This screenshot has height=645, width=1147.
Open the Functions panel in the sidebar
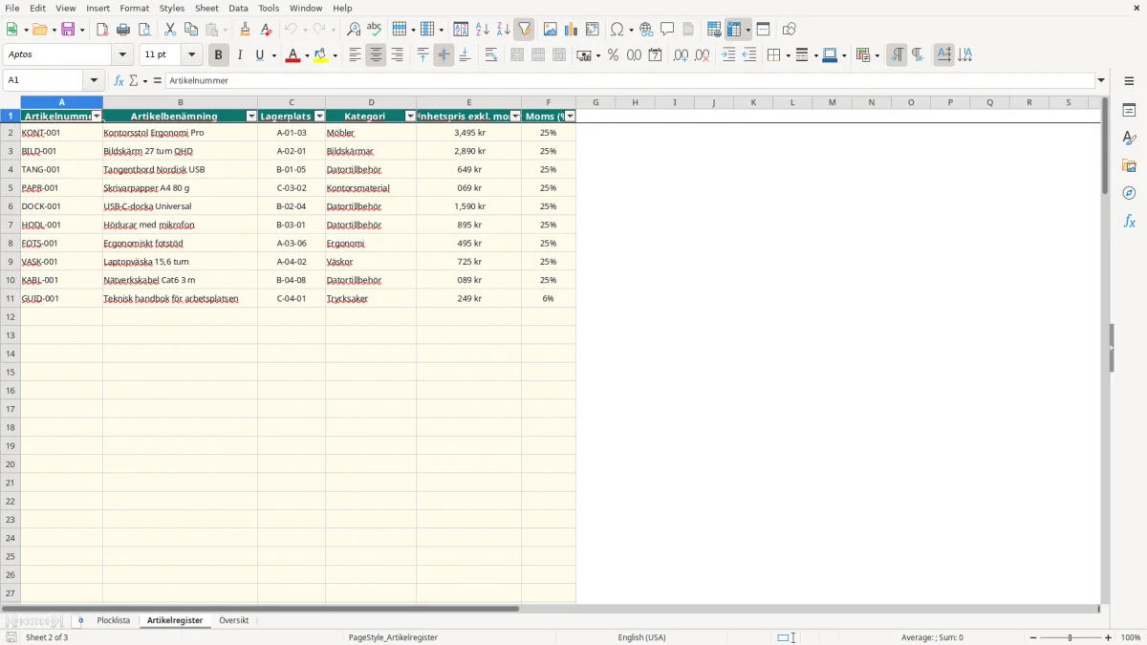(x=1129, y=221)
